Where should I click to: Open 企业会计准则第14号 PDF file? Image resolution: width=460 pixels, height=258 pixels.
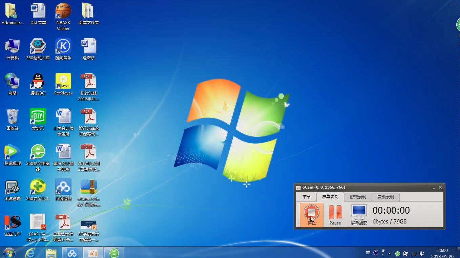pos(63,228)
